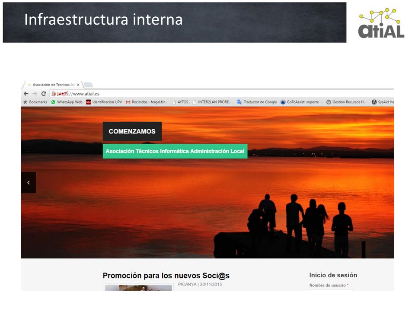Select the Asociación de Técnicos browser tab

coord(51,85)
